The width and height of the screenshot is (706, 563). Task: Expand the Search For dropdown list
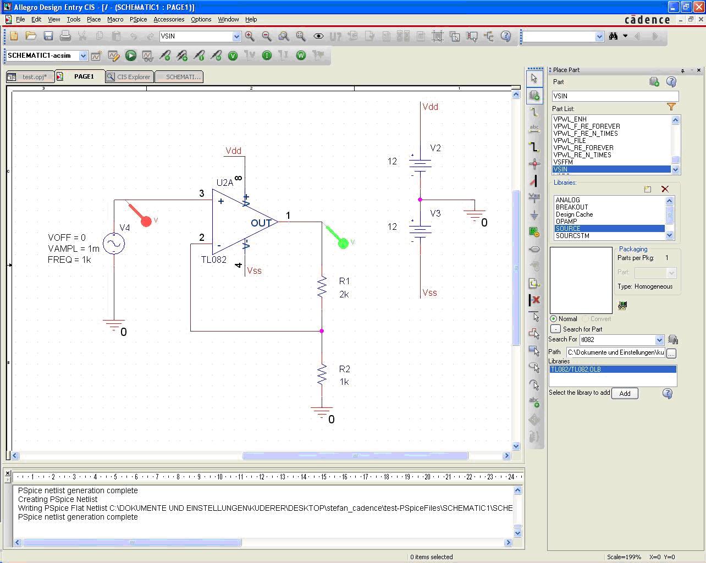(659, 340)
